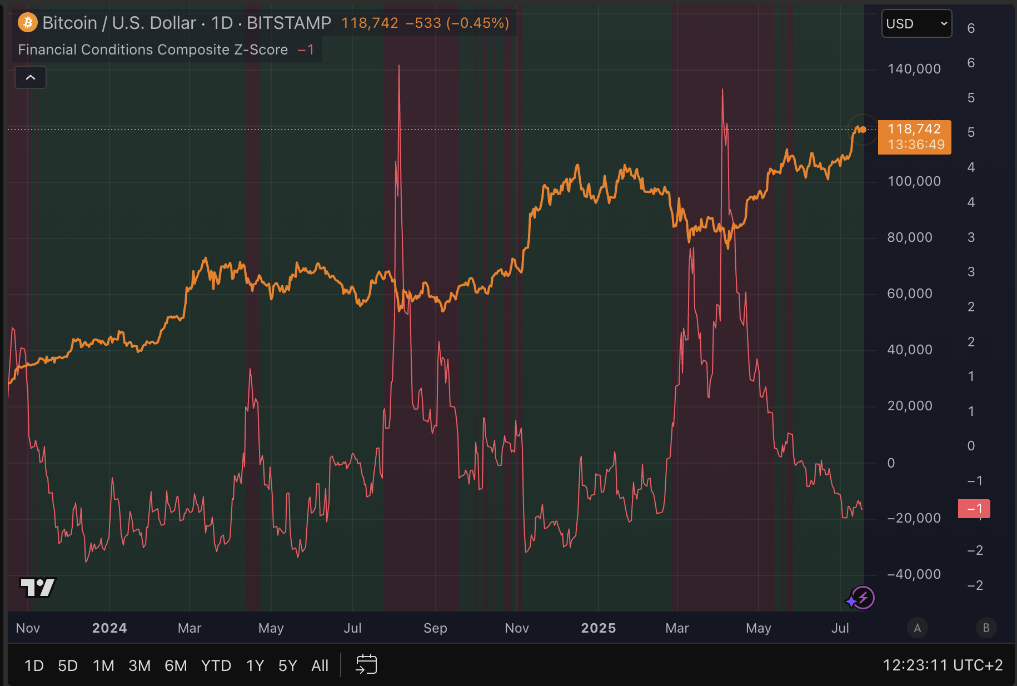Viewport: 1017px width, 686px height.
Task: Collapse the indicator legend with the chevron
Action: 31,77
